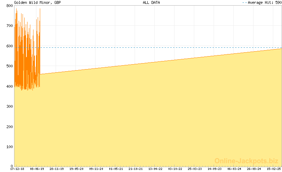Click the 17-12-18 date on x-axis
Image resolution: width=282 pixels, height=172 pixels.
[17, 169]
